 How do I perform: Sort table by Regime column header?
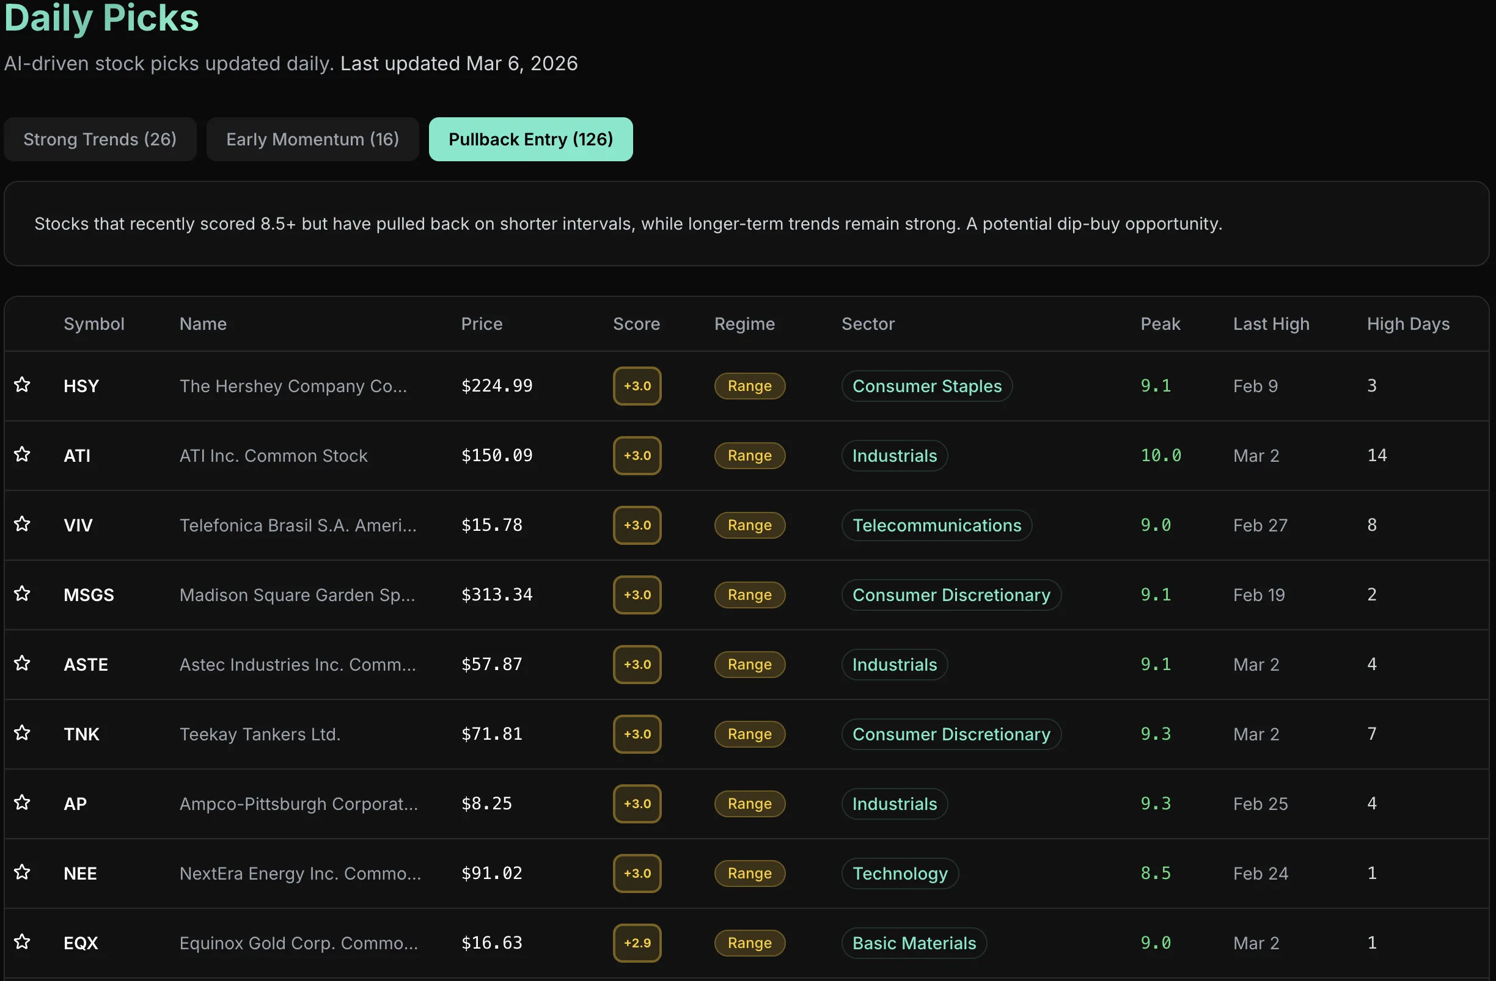point(745,324)
